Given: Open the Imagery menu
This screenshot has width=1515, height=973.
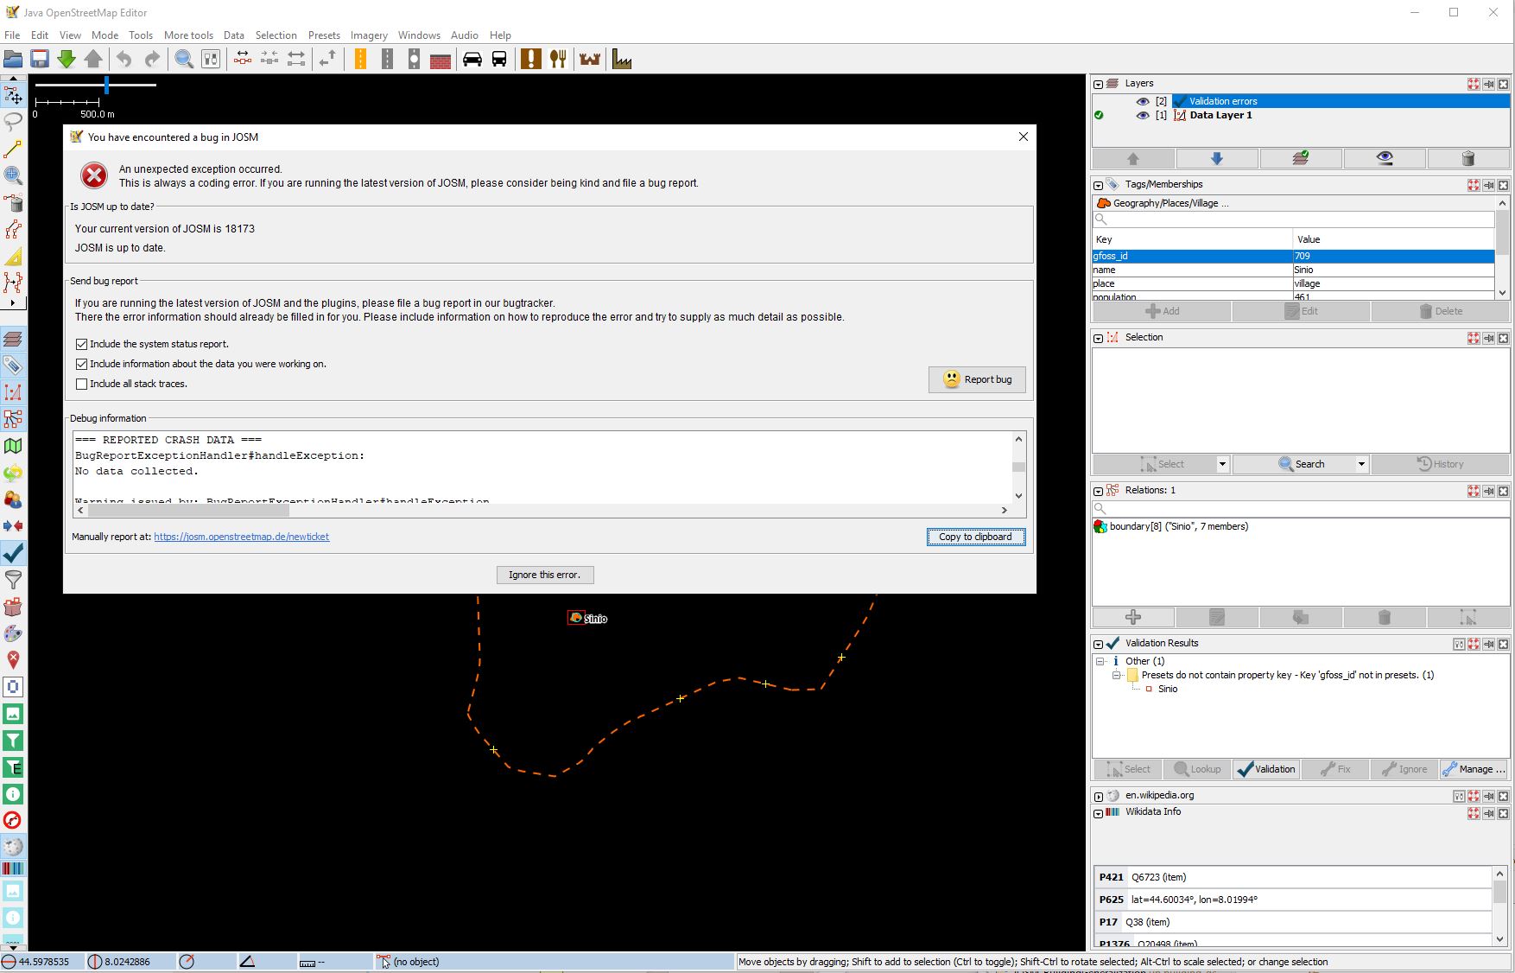Looking at the screenshot, I should pos(369,35).
